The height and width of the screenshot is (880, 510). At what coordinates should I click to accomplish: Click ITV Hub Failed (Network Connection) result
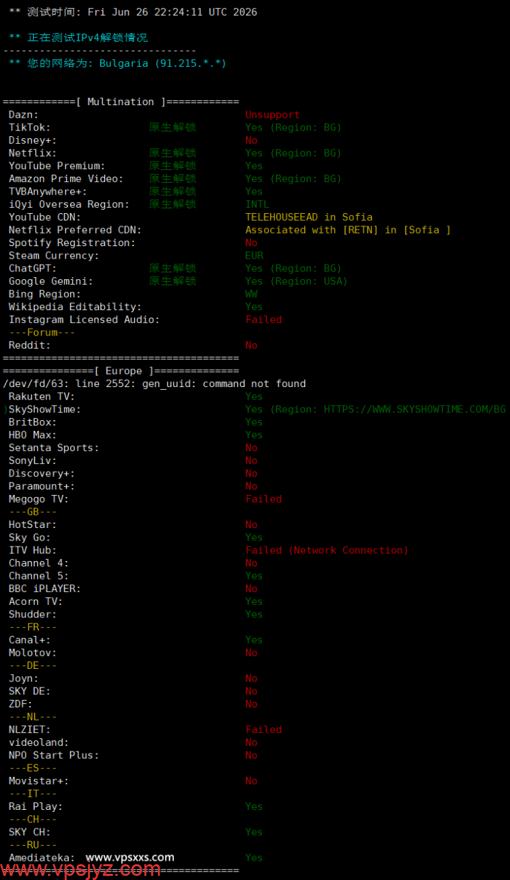tap(326, 550)
